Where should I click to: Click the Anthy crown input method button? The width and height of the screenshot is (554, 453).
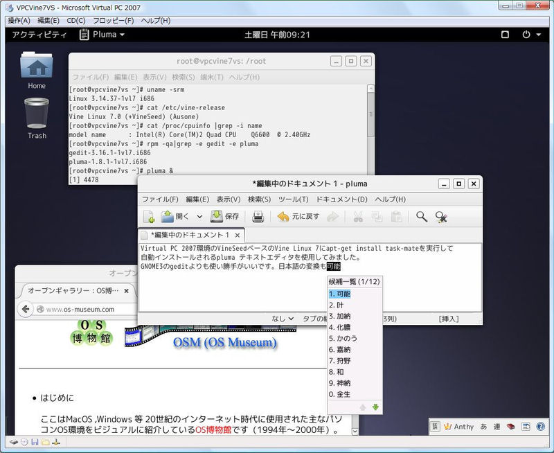(x=458, y=427)
